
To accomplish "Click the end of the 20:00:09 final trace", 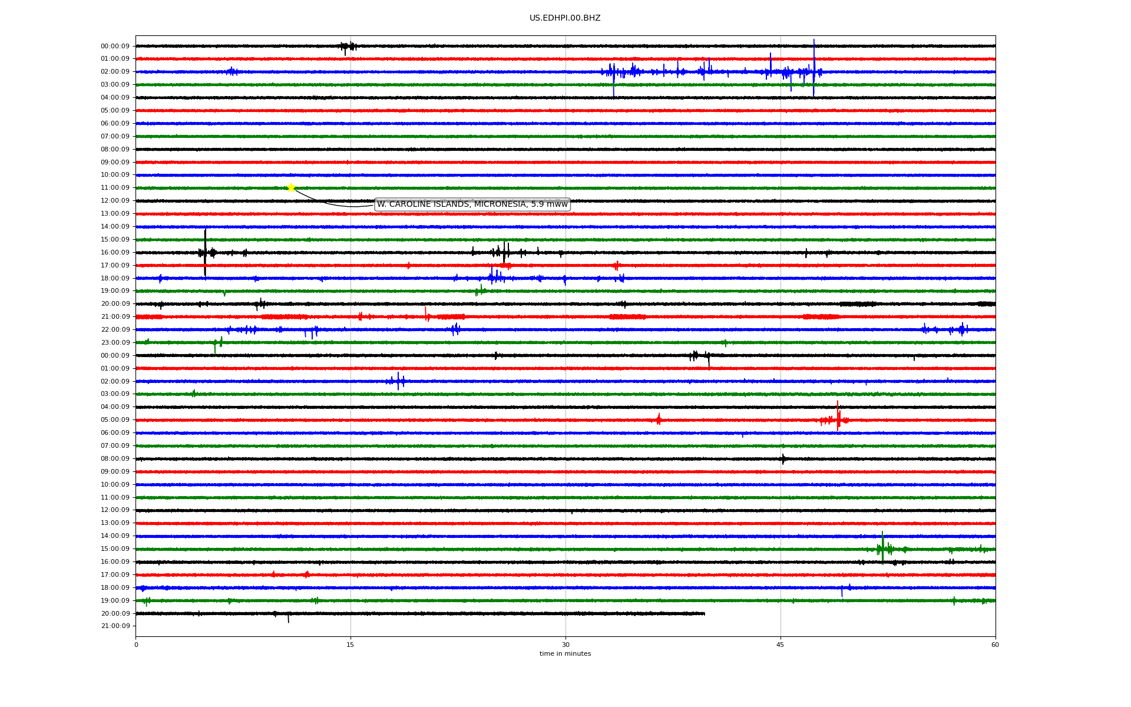I will 704,613.
